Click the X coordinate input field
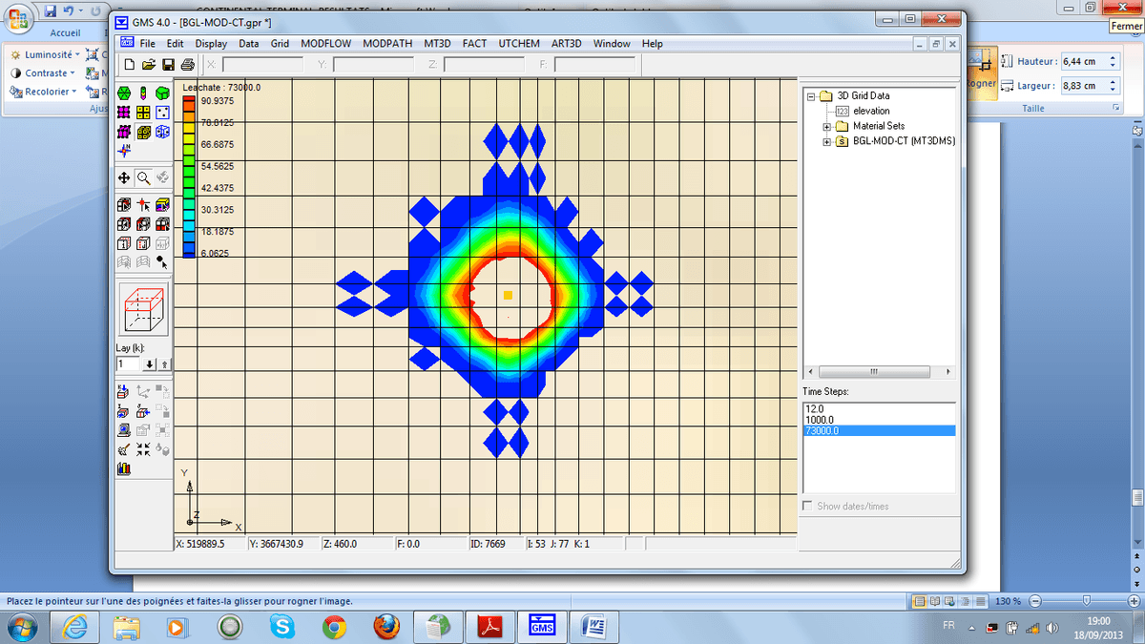Screen dimensions: 1145x644 click(x=262, y=65)
